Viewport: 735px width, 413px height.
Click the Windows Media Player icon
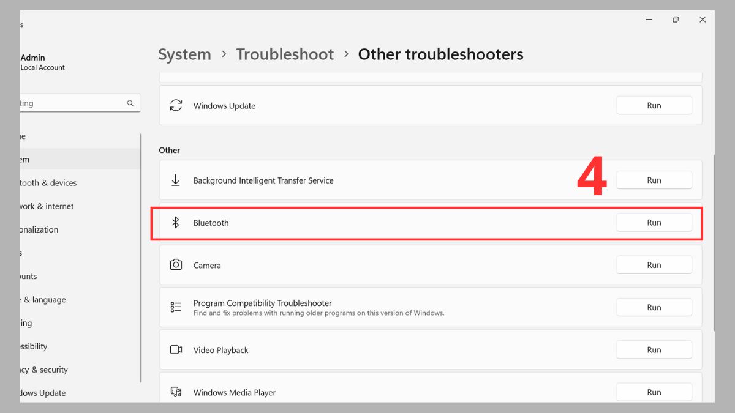pos(176,392)
